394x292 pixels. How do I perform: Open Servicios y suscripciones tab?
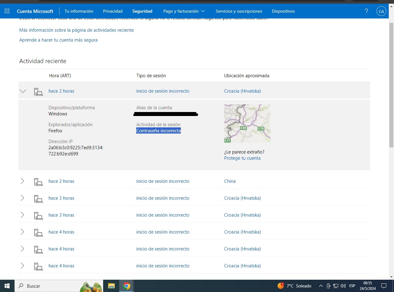pos(239,11)
